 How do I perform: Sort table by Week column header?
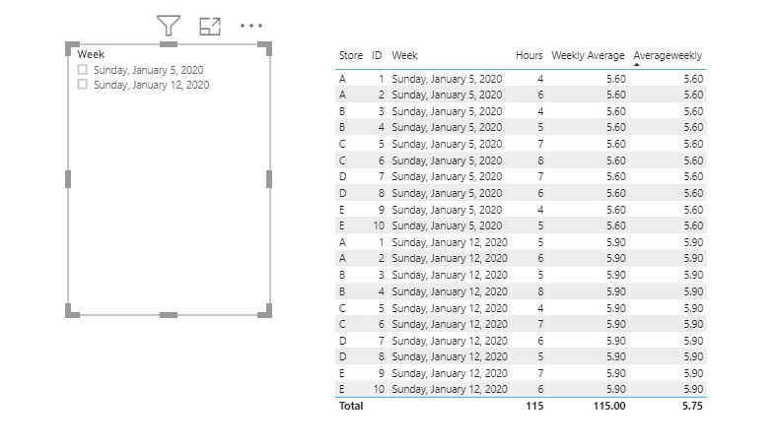405,55
